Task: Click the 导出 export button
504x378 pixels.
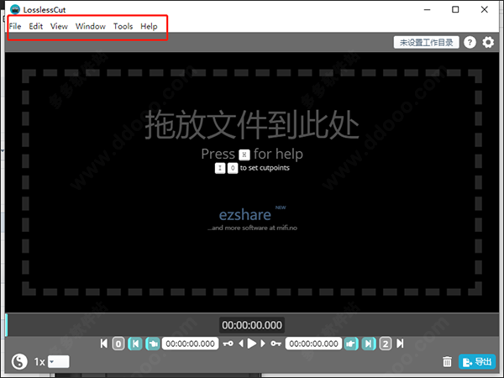Action: click(x=477, y=361)
